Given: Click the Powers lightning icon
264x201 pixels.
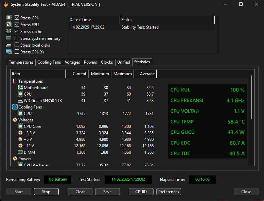Looking at the screenshot, I should tap(15, 158).
